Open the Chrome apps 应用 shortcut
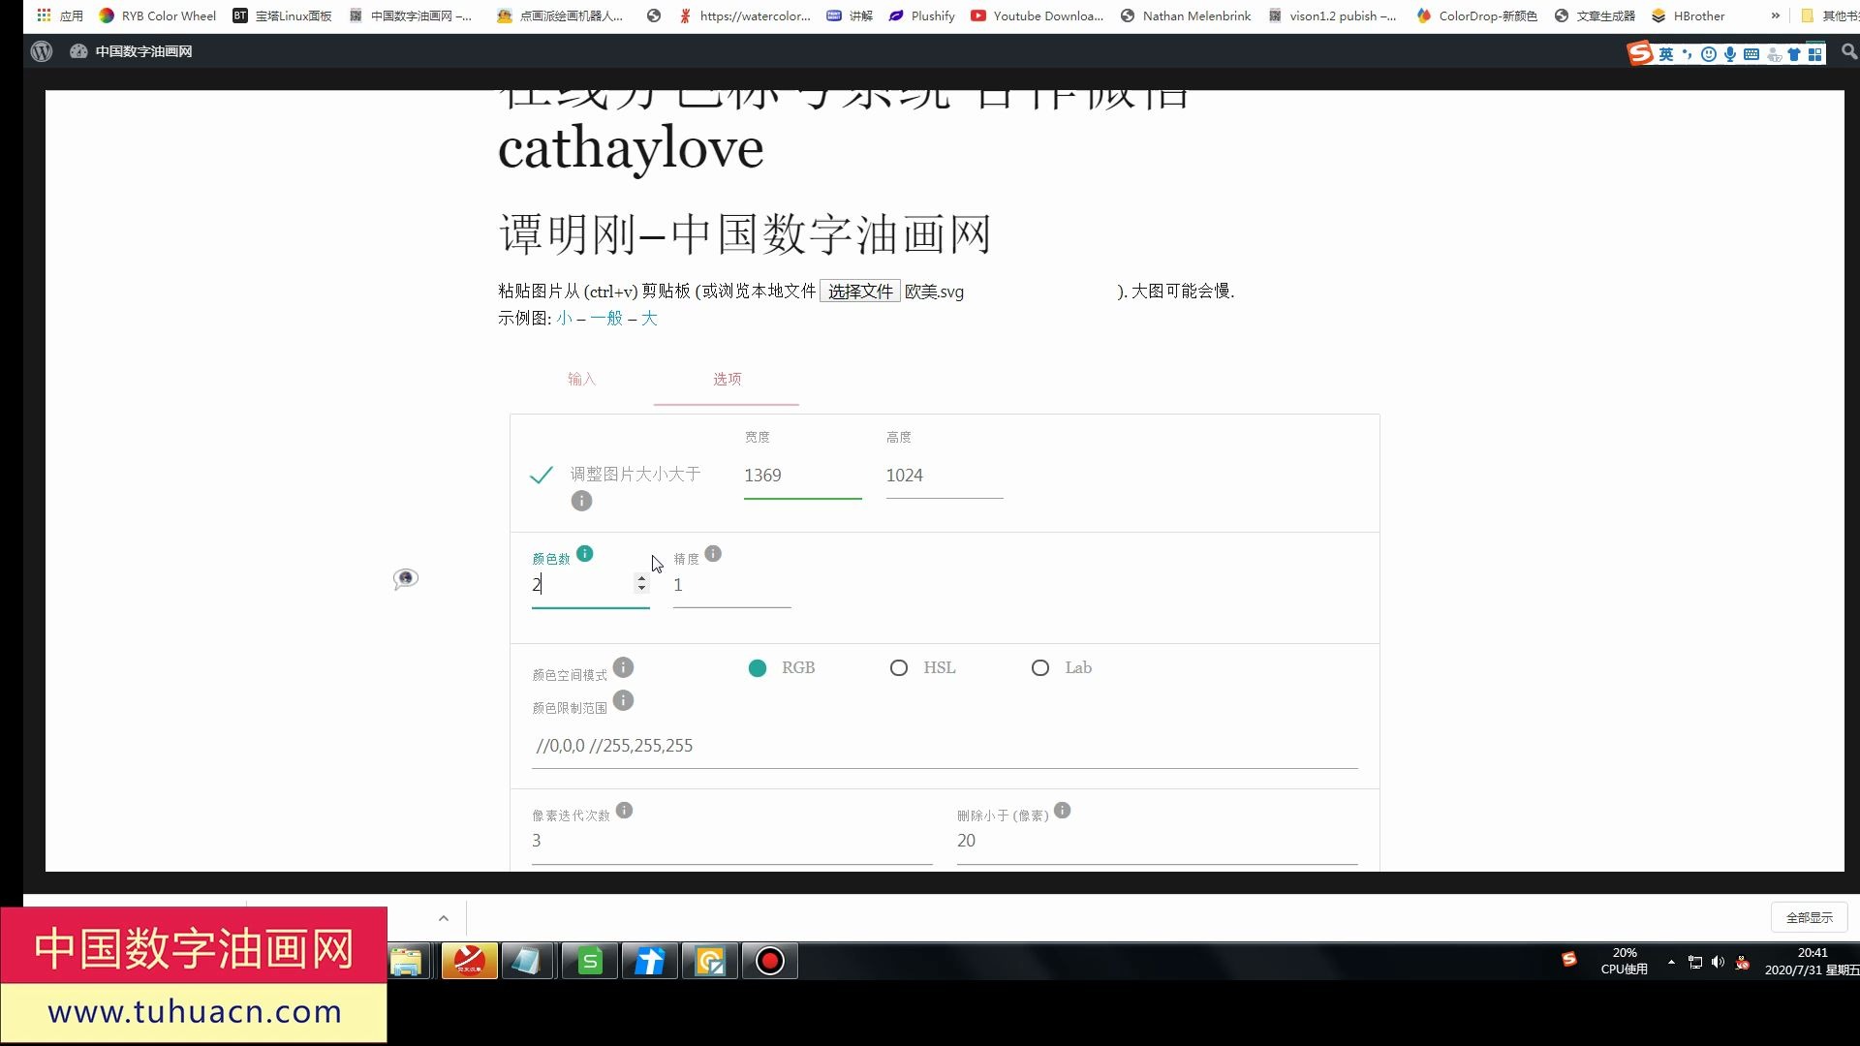Image resolution: width=1860 pixels, height=1046 pixels. (x=59, y=15)
